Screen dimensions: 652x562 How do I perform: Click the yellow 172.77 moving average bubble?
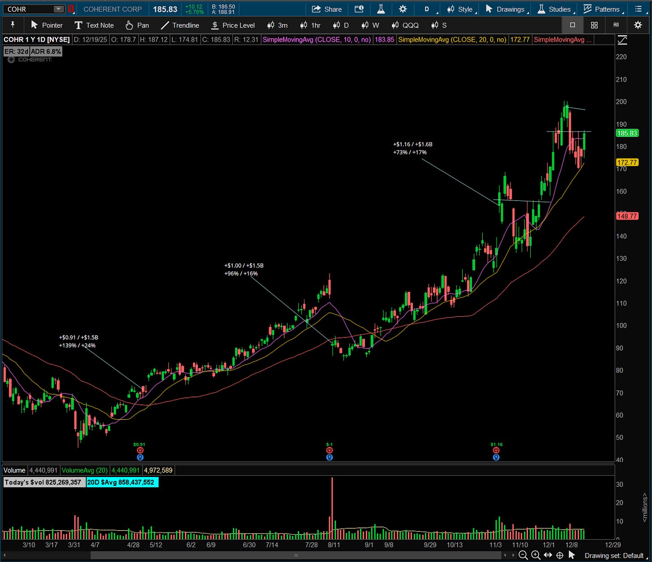[627, 162]
